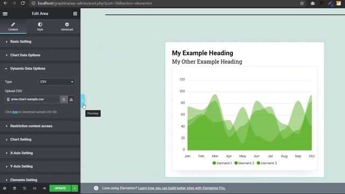
Task: Go back in the browser
Action: (5, 3)
